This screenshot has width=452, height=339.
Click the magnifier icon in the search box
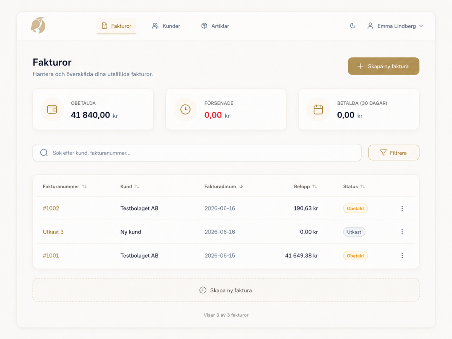tap(44, 153)
